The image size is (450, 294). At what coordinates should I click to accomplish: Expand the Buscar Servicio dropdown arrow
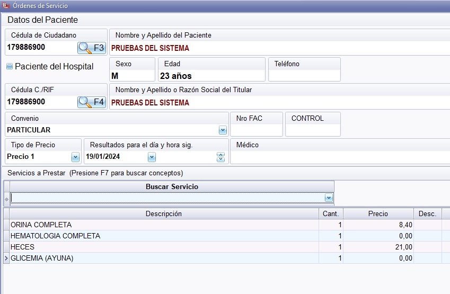tap(329, 198)
